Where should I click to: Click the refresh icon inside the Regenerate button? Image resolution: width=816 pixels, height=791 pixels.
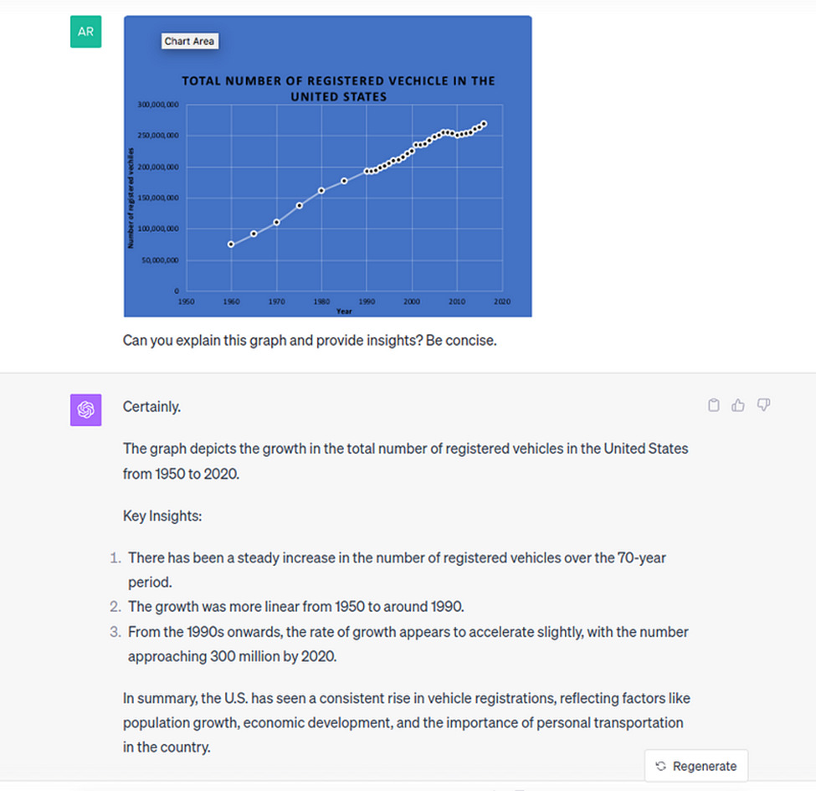click(x=659, y=766)
